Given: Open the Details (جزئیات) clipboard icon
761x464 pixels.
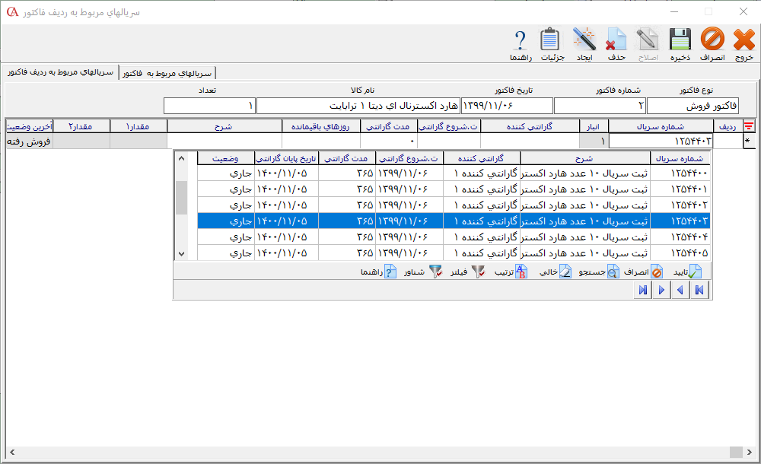Looking at the screenshot, I should (x=551, y=43).
